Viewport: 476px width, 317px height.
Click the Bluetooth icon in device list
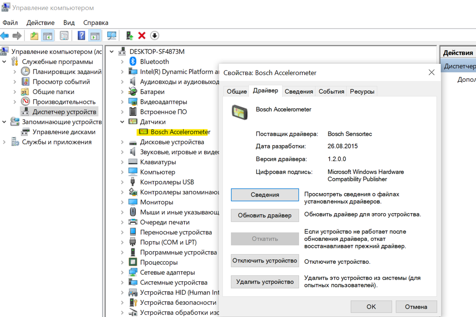click(133, 61)
